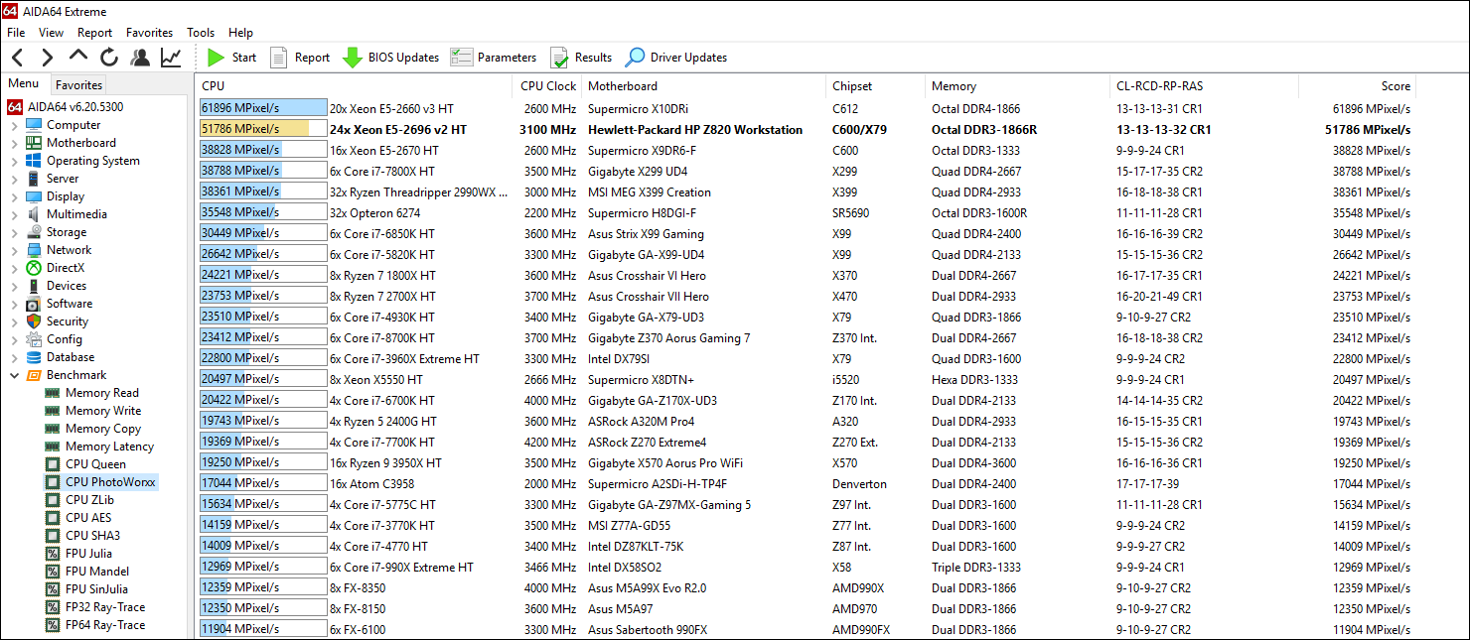Collapse the Benchmark tree node
Image resolution: width=1470 pixels, height=640 pixels.
[x=14, y=375]
